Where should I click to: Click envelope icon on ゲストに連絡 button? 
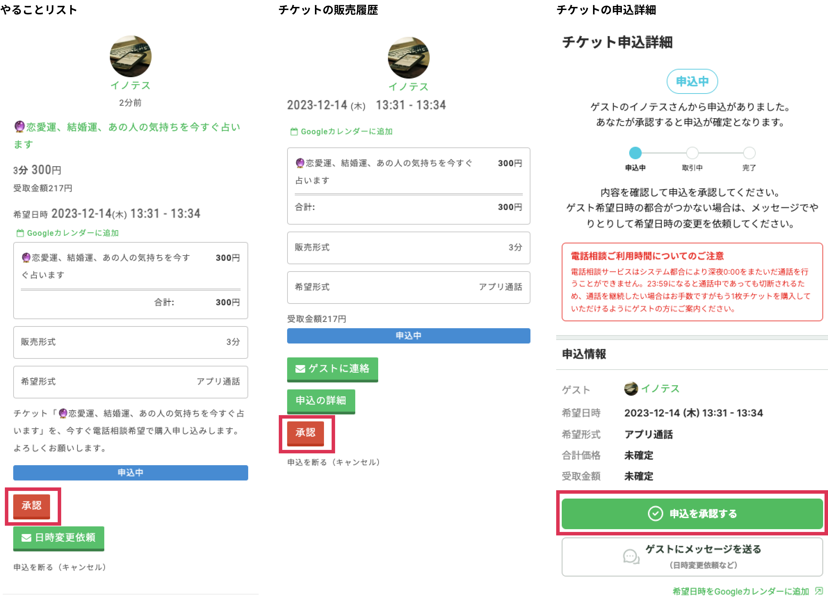coord(300,369)
